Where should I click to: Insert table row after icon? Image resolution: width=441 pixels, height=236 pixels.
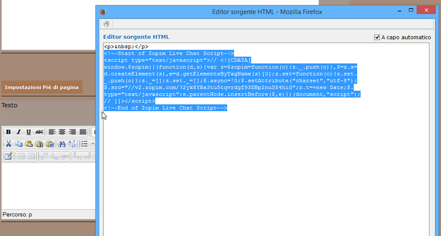click(x=54, y=156)
